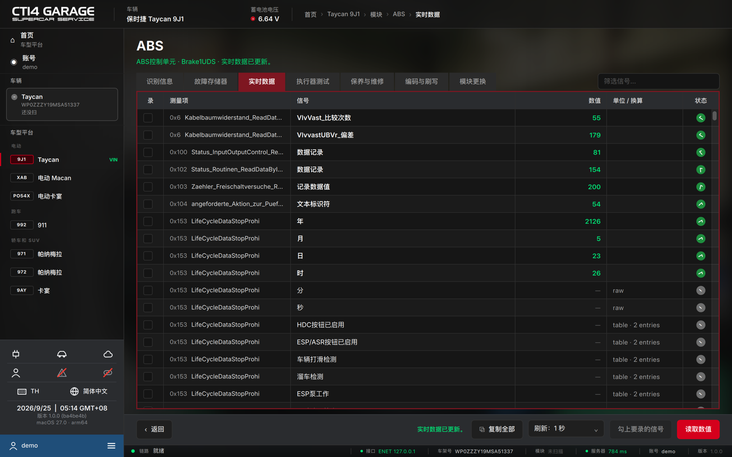
Task: Click the grey status gauge in the 分 row
Action: [700, 290]
